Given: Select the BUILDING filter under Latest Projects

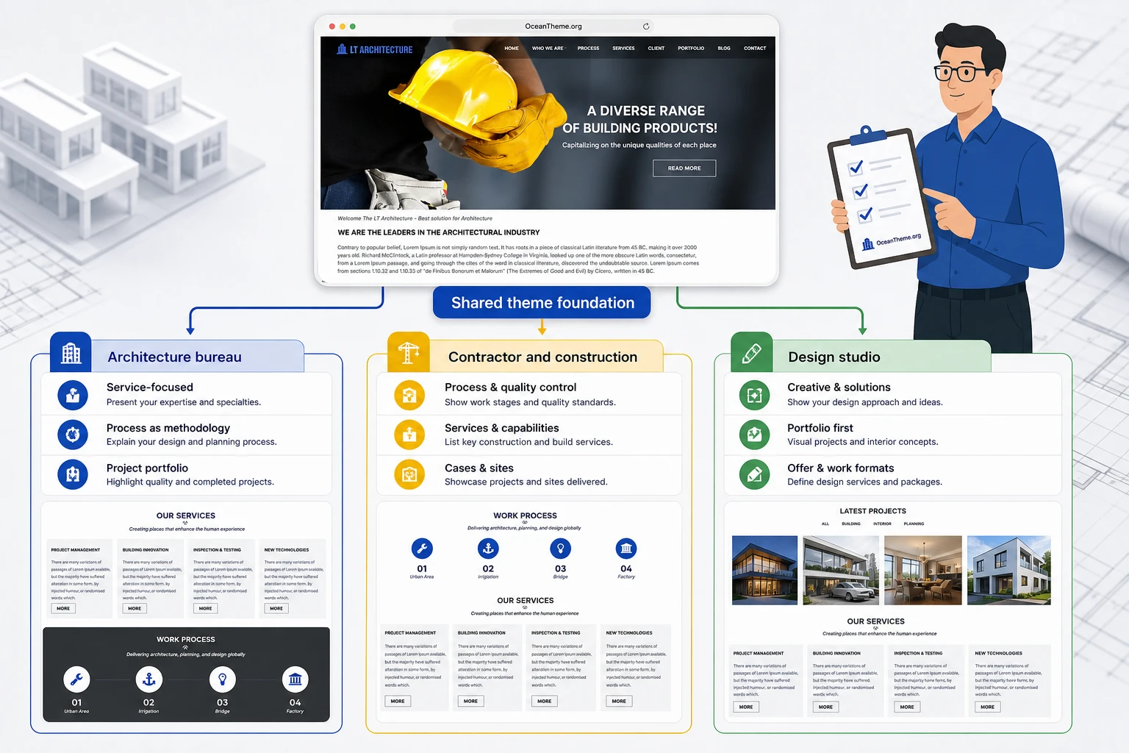Looking at the screenshot, I should click(851, 524).
